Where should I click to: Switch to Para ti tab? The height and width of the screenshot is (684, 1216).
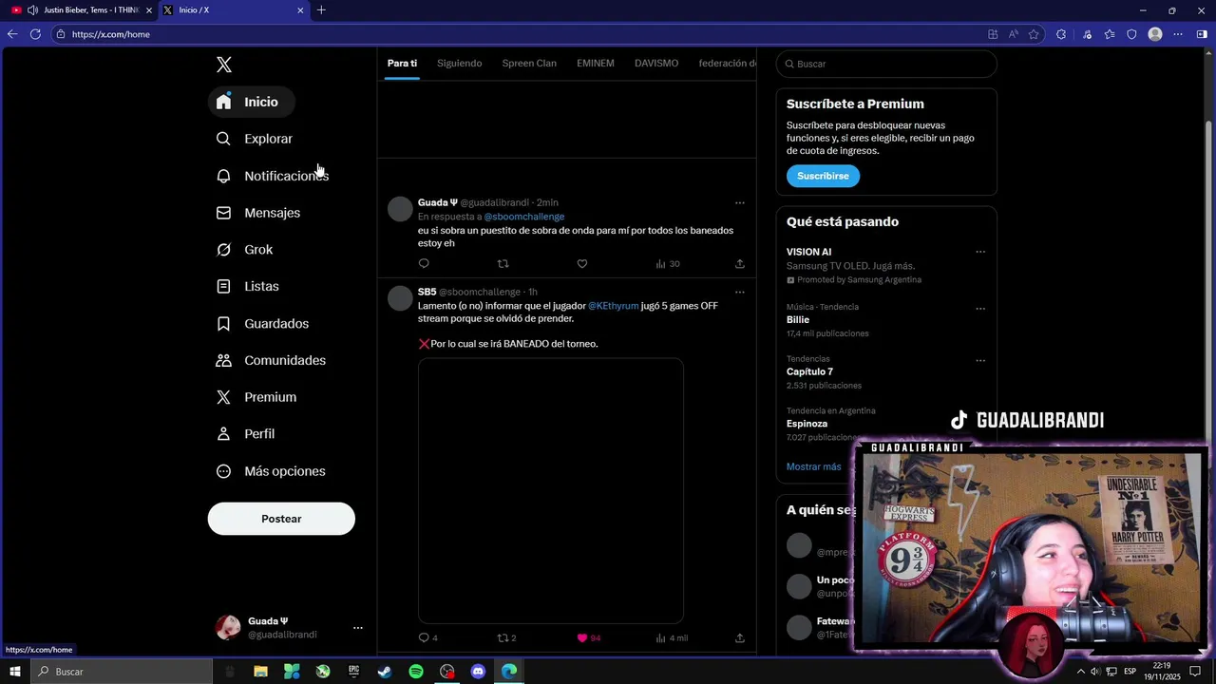(x=402, y=64)
